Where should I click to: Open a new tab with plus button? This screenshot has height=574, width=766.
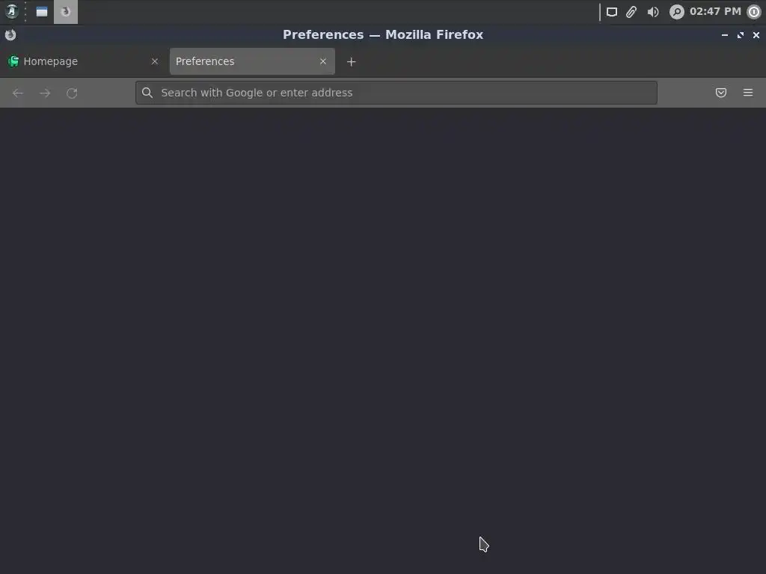click(351, 61)
